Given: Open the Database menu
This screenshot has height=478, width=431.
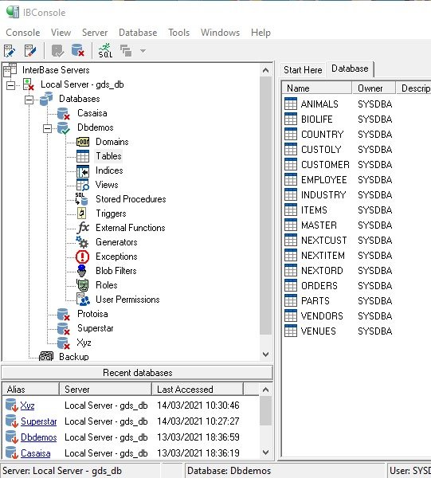Looking at the screenshot, I should click(138, 33).
